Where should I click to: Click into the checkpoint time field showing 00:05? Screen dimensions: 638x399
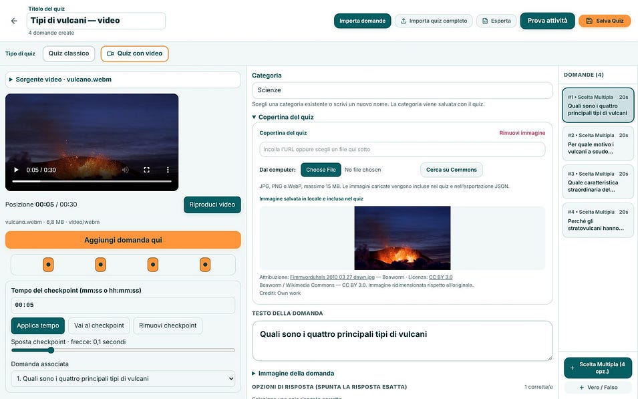point(123,305)
